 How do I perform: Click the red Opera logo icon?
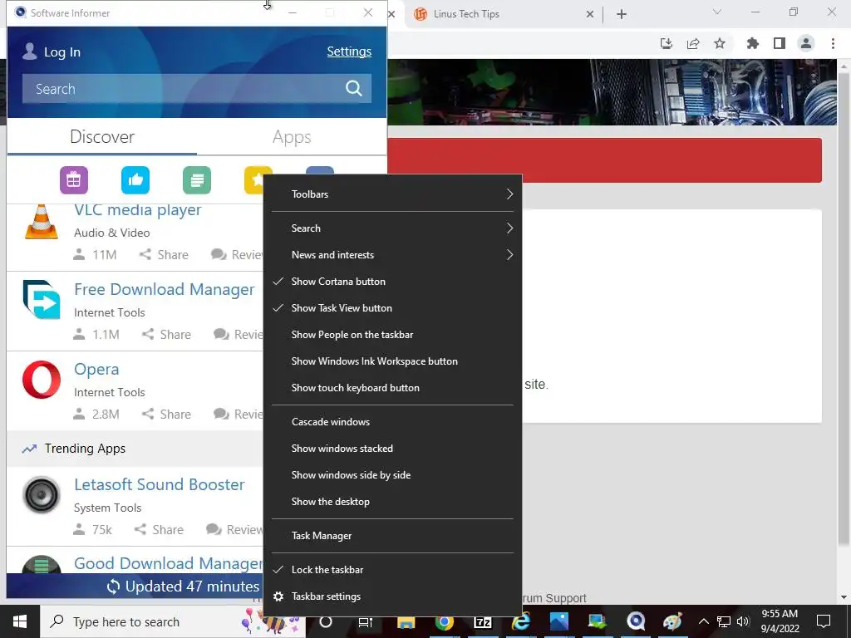click(42, 379)
